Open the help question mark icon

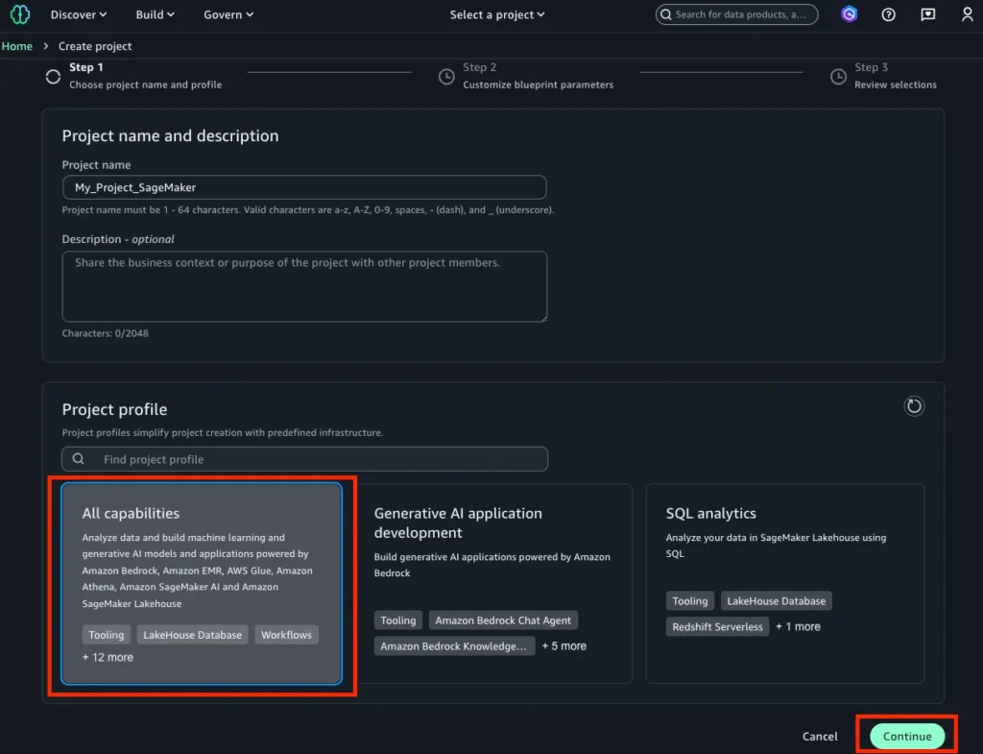[x=888, y=14]
